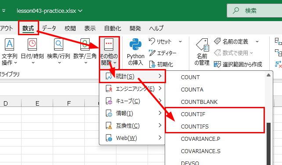The image size is (282, 165).
Task: Expand the Web(W) submenu arrow
Action: pos(160,138)
